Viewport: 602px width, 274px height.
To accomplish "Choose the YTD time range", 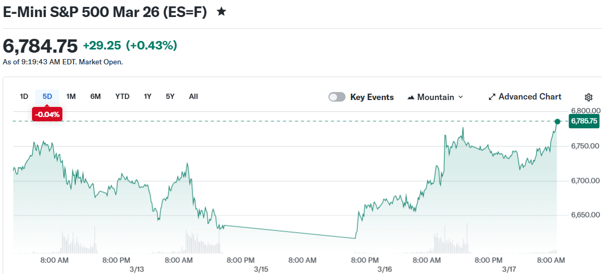I will [x=122, y=96].
